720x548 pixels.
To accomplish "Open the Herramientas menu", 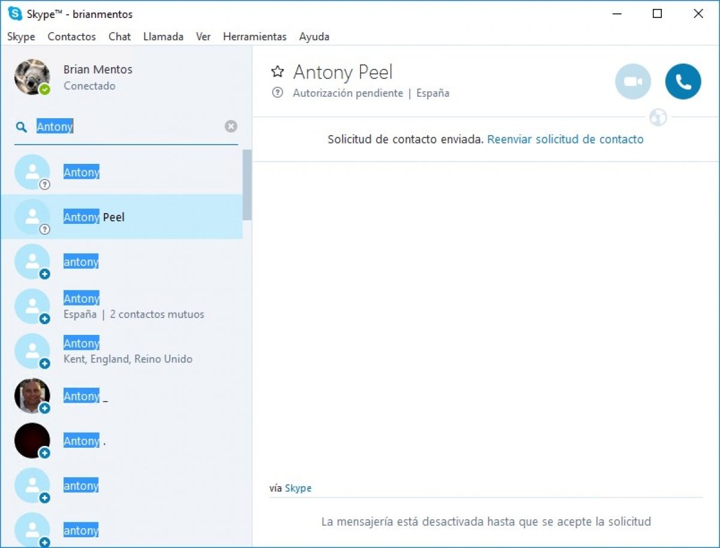I will click(254, 37).
